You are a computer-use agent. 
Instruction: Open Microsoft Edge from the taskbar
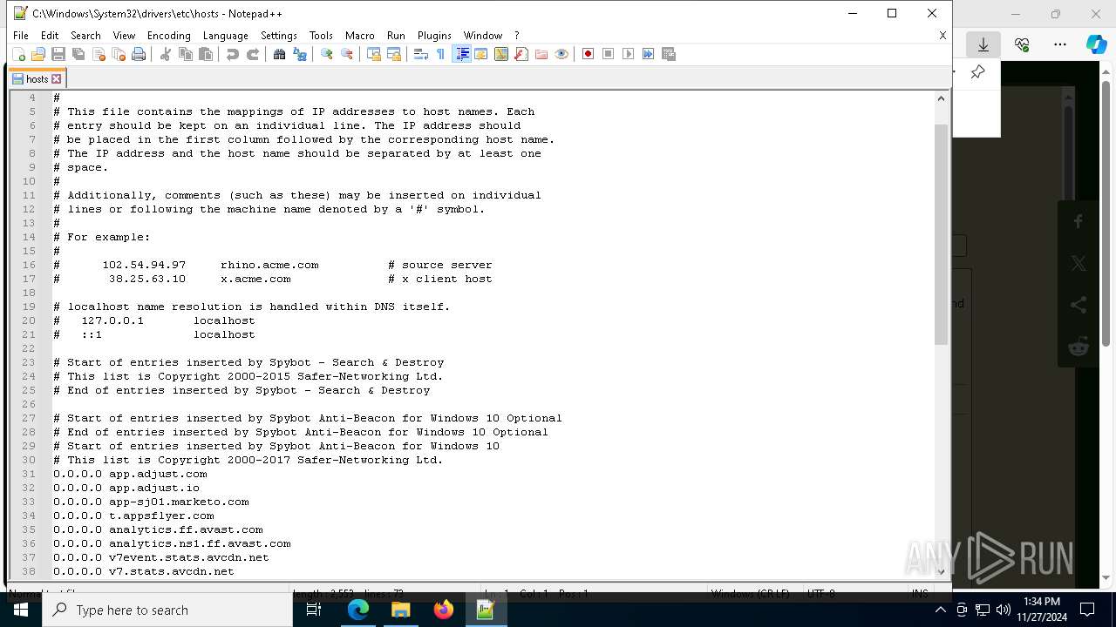pos(358,610)
